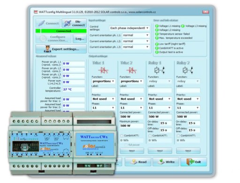The width and height of the screenshot is (240, 183).
Task: Click the Voltage L2 missing indicator
Action: (x=157, y=30)
